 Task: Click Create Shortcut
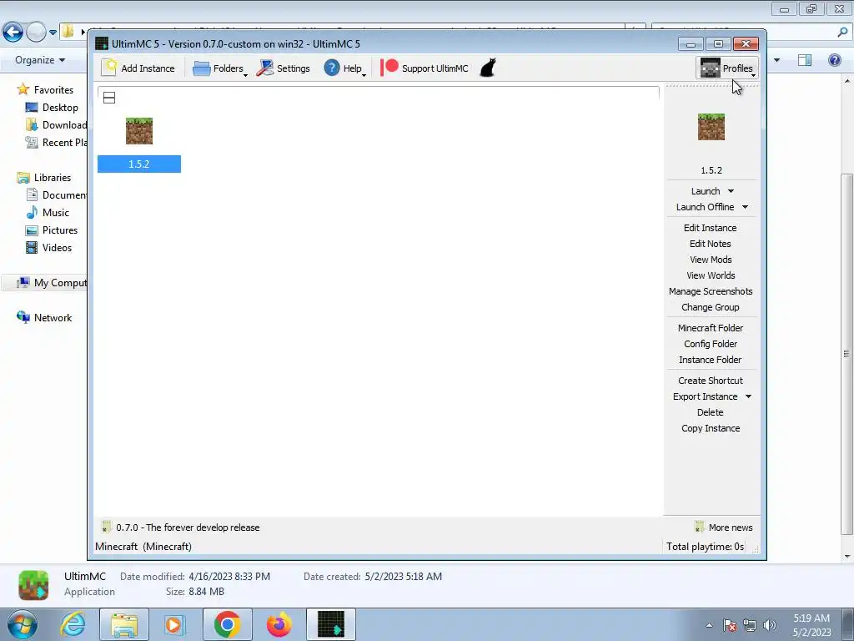[x=711, y=381]
